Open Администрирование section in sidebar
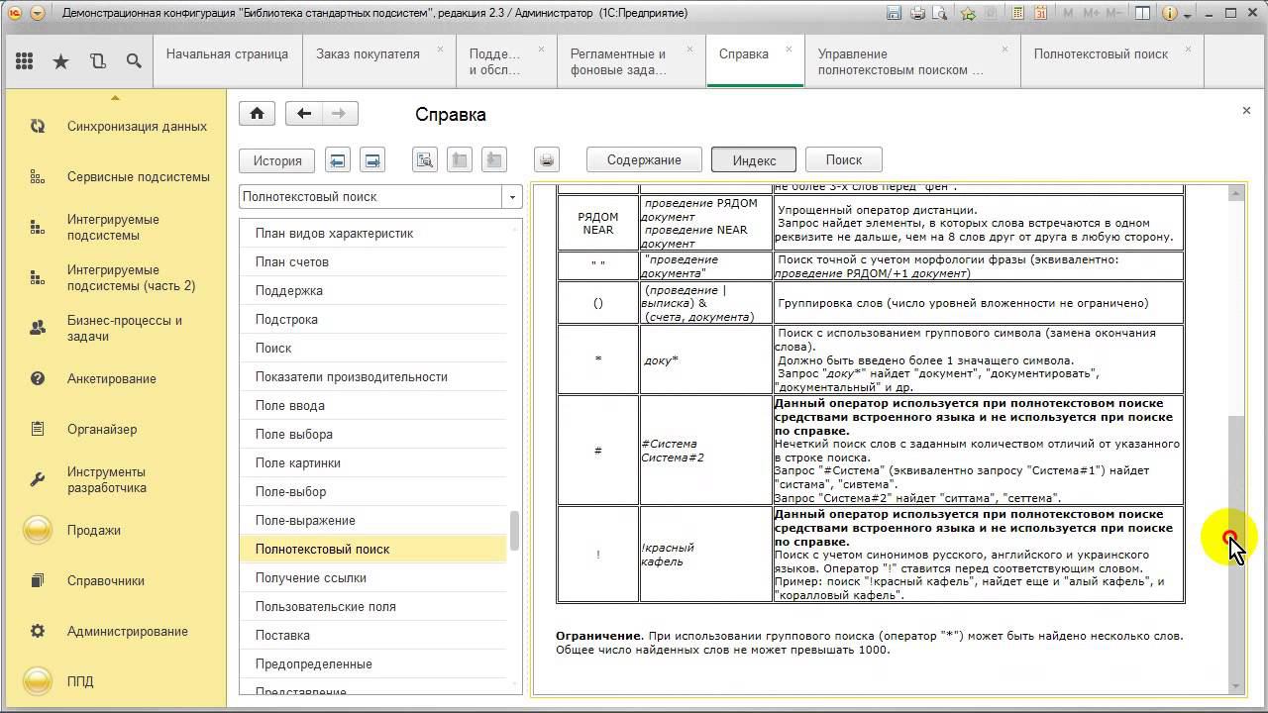The width and height of the screenshot is (1268, 713). point(115,632)
